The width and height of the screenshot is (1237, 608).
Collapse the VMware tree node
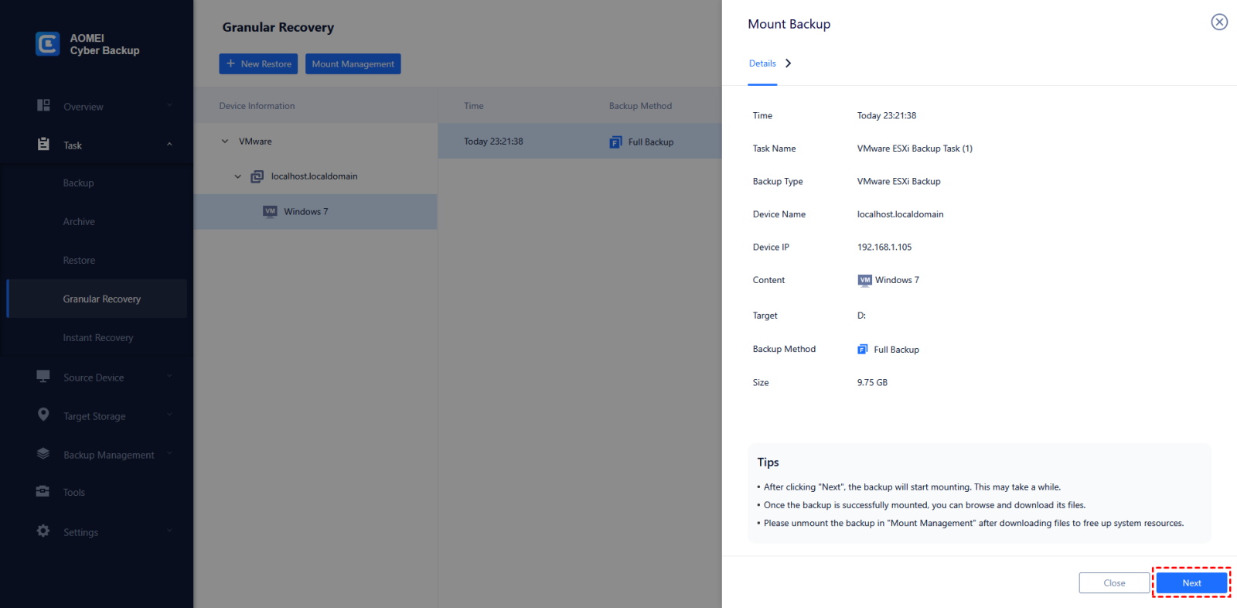(225, 142)
